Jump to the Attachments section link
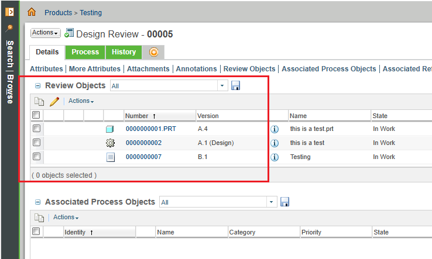The image size is (432, 259). tap(148, 69)
